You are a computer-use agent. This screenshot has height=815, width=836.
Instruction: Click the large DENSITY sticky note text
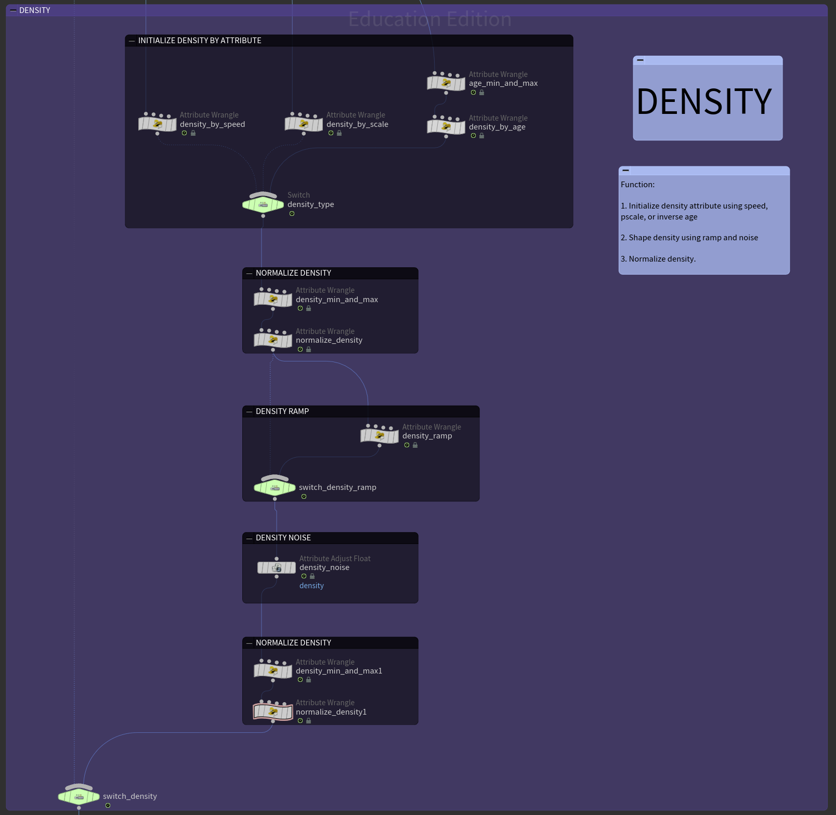click(704, 101)
